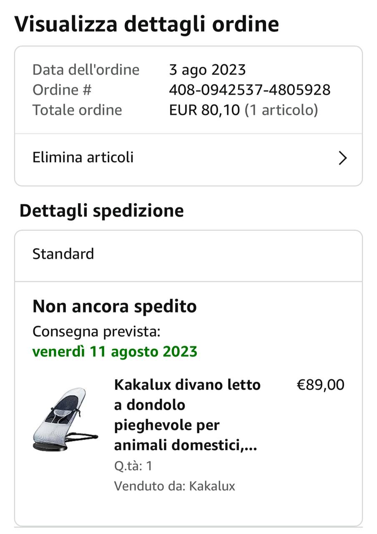This screenshot has width=377, height=534.
Task: Click the rocking pet bed product thumbnail
Action: (x=65, y=419)
